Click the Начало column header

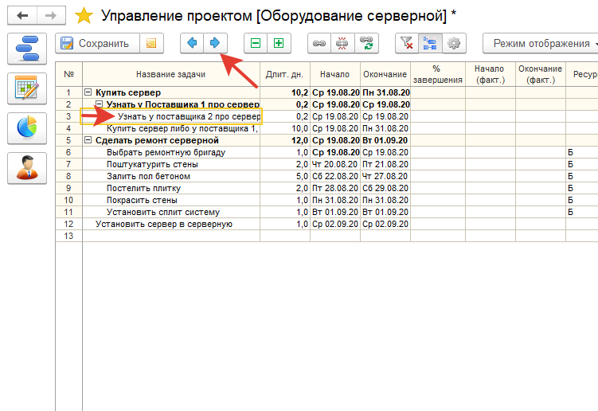[335, 74]
